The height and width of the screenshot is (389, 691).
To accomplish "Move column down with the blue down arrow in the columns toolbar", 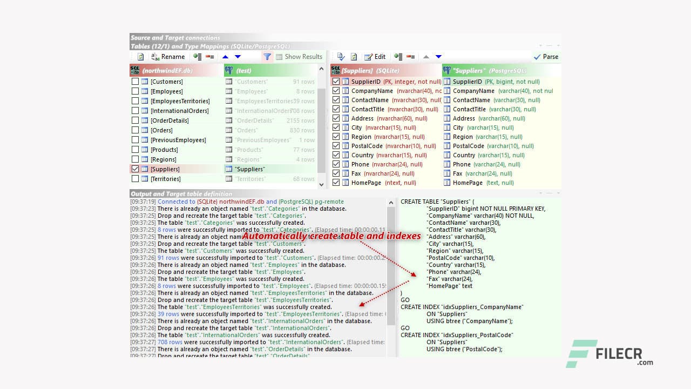I will (438, 57).
